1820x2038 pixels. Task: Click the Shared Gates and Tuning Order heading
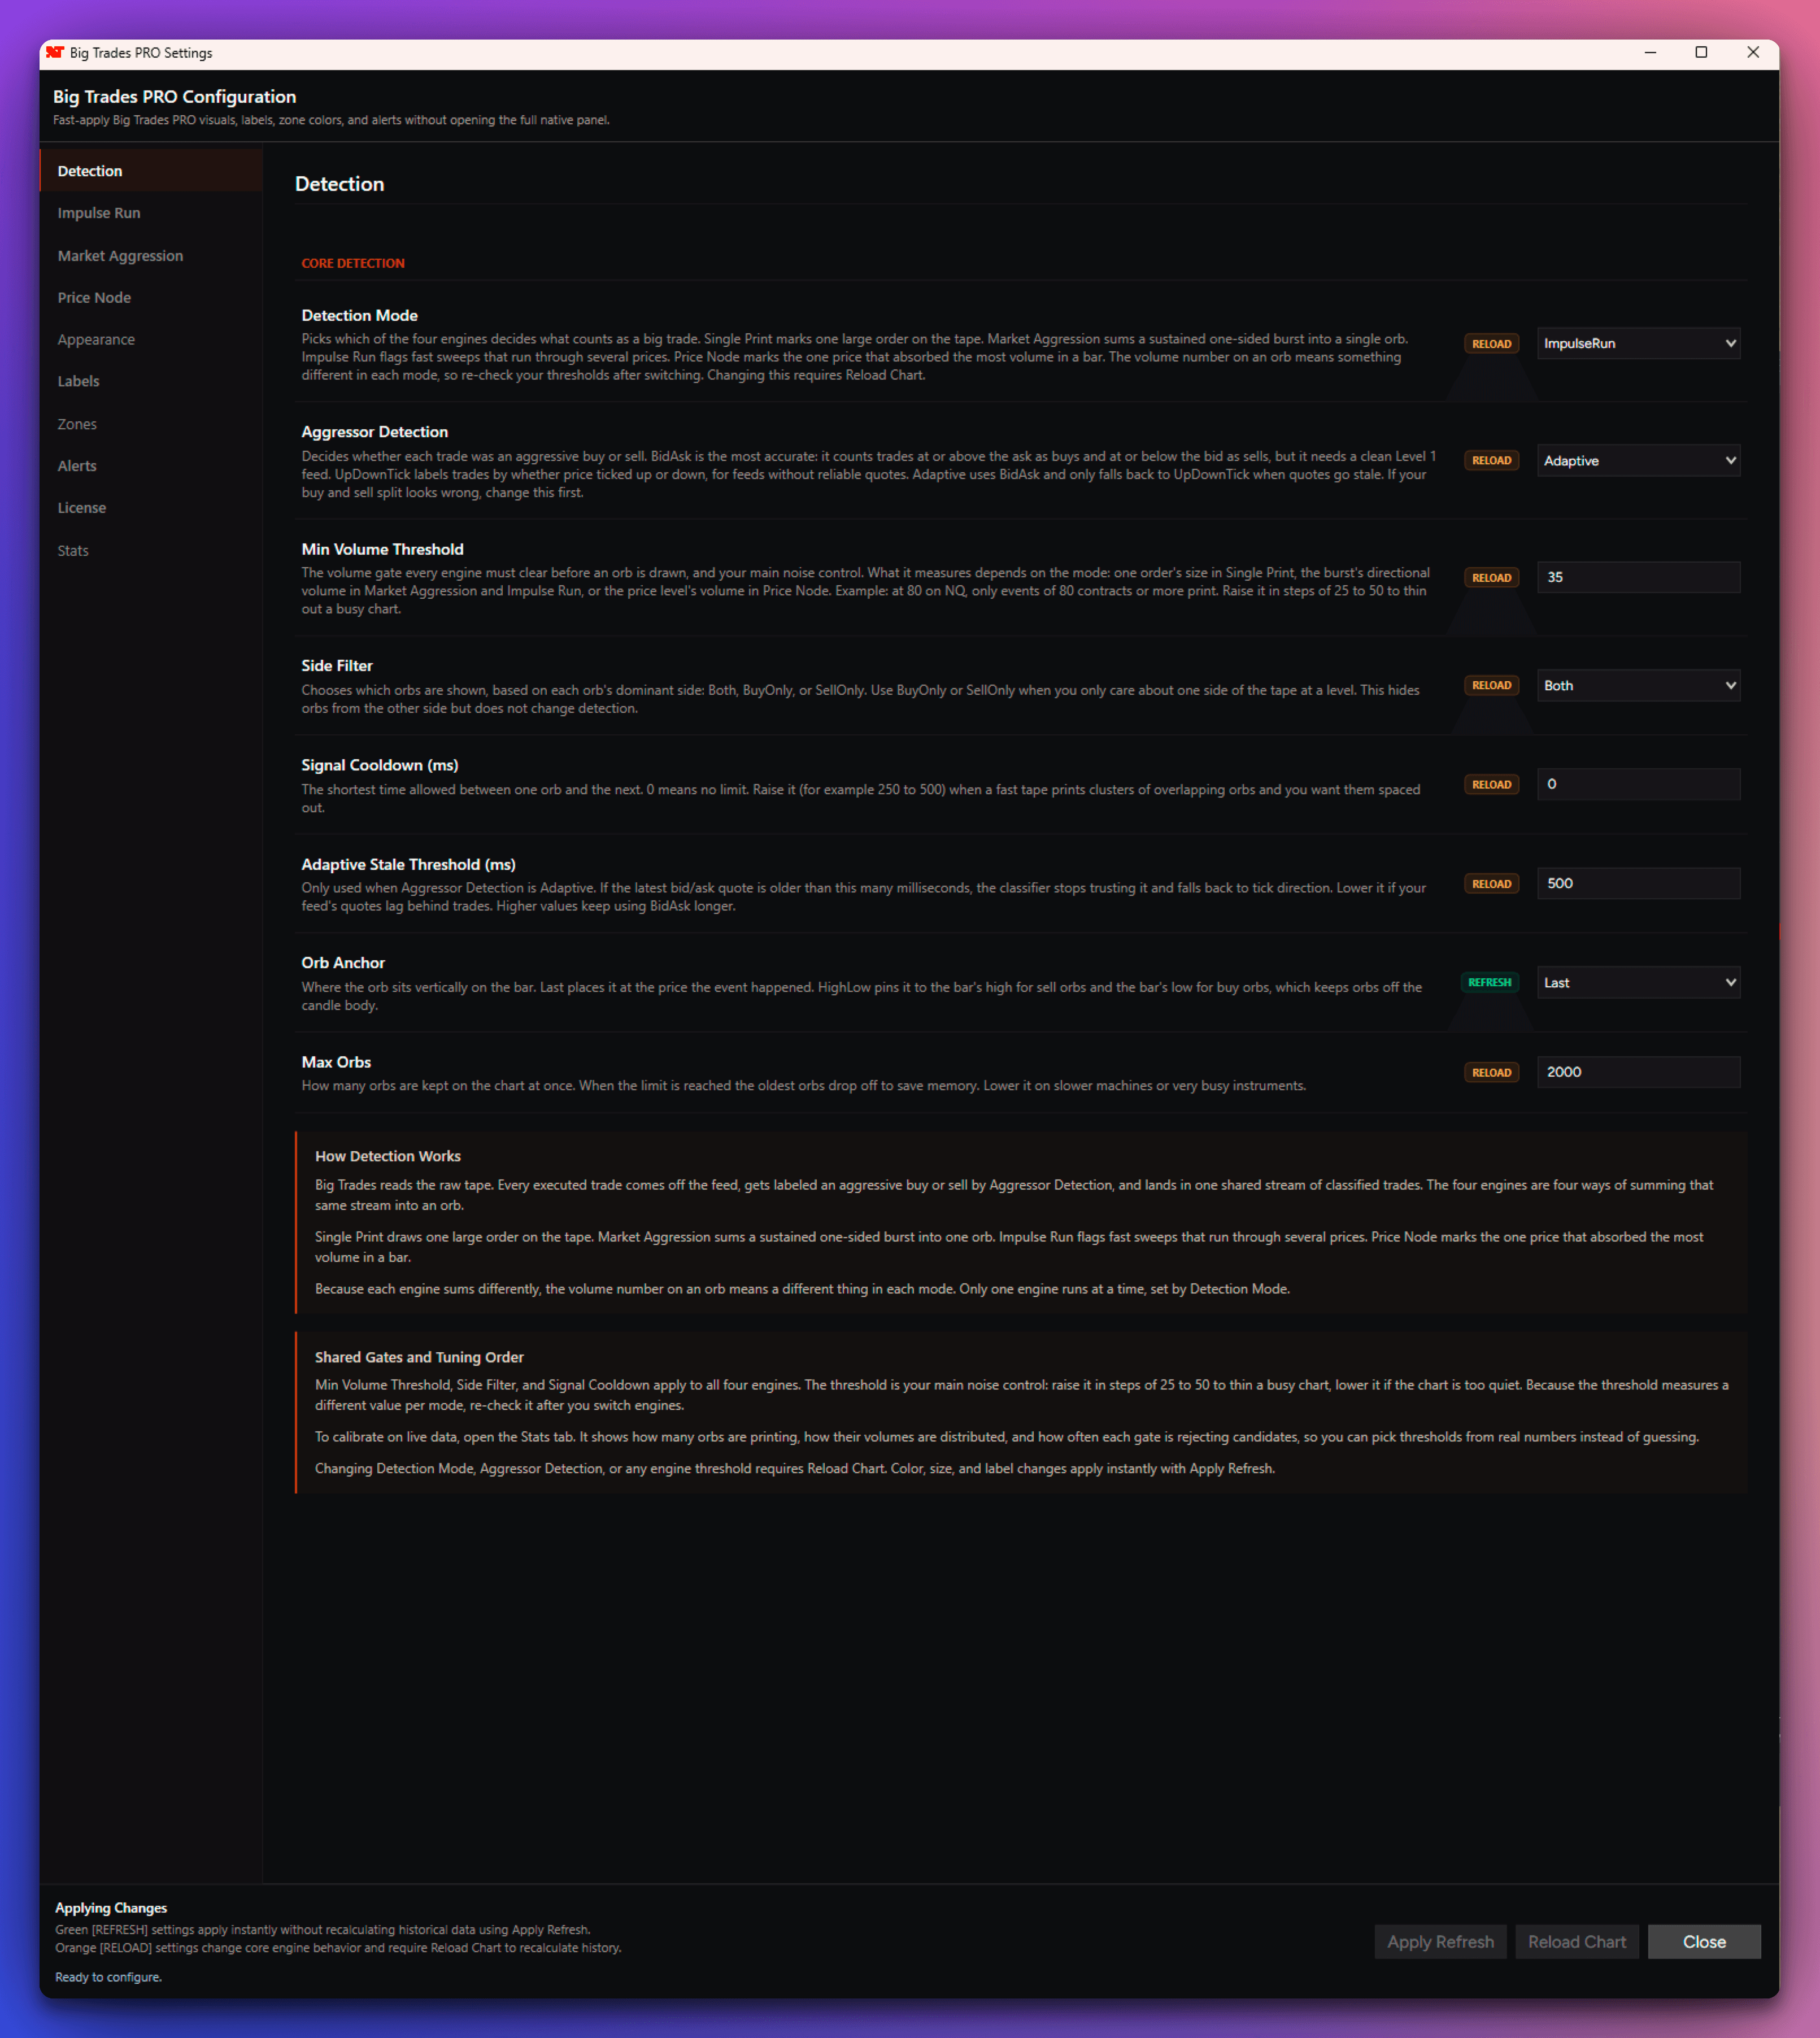point(419,1357)
